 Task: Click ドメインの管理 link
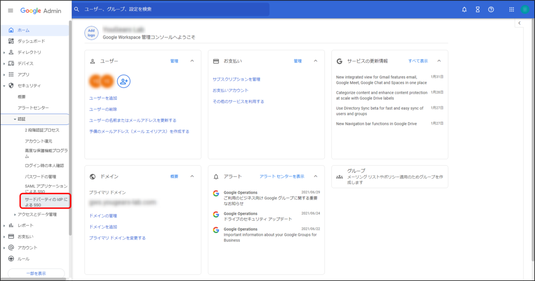[x=103, y=216]
